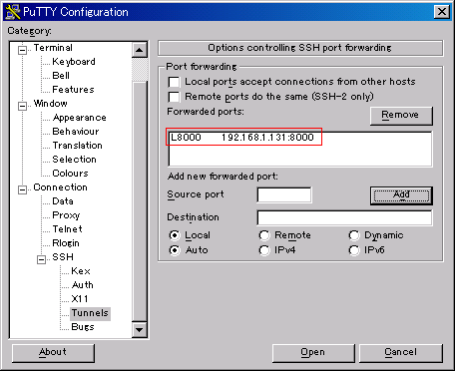Choose the Dynamic forwarding type

pos(354,235)
